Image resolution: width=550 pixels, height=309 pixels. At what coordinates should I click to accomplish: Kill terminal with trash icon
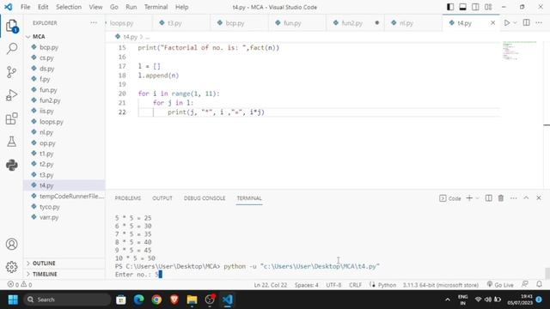coord(501,198)
